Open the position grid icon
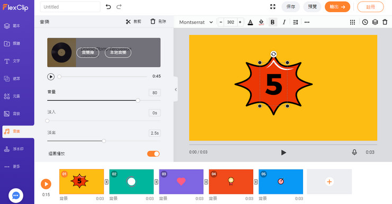The width and height of the screenshot is (392, 204). pos(352,22)
